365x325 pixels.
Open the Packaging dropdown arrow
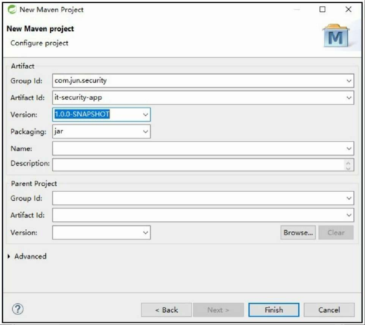(x=145, y=132)
